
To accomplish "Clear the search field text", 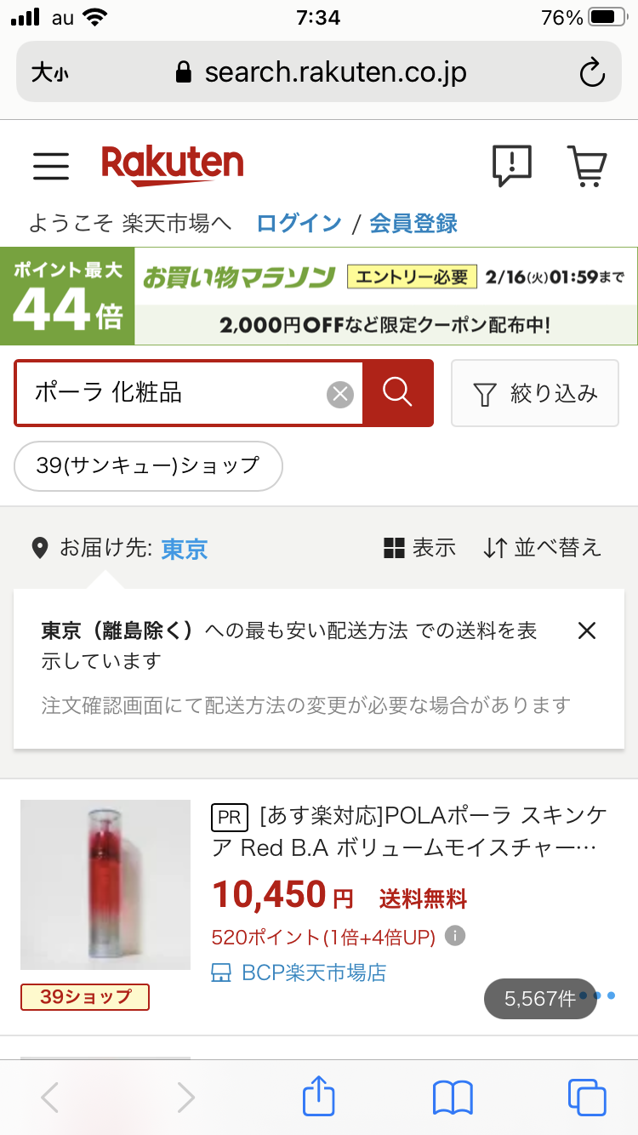I will click(340, 393).
